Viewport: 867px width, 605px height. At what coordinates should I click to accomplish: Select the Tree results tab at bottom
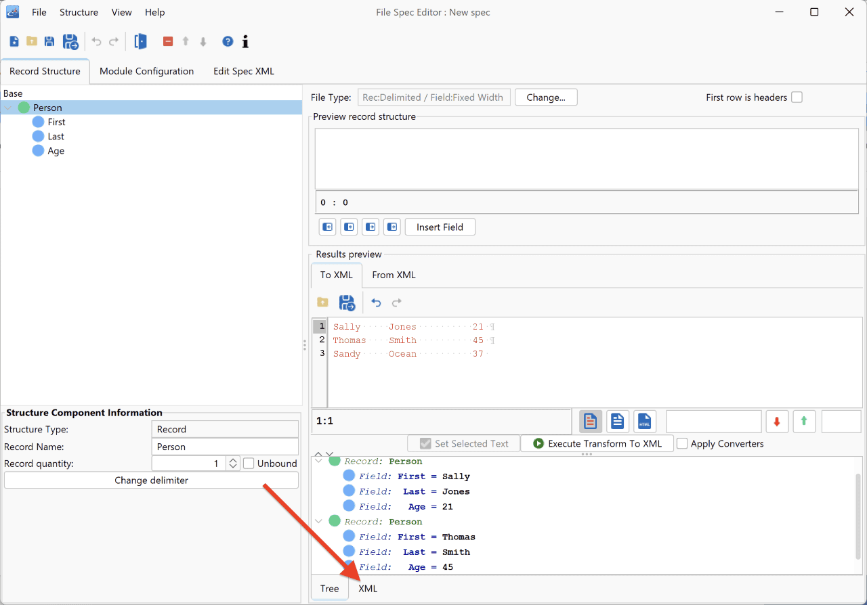click(x=330, y=588)
